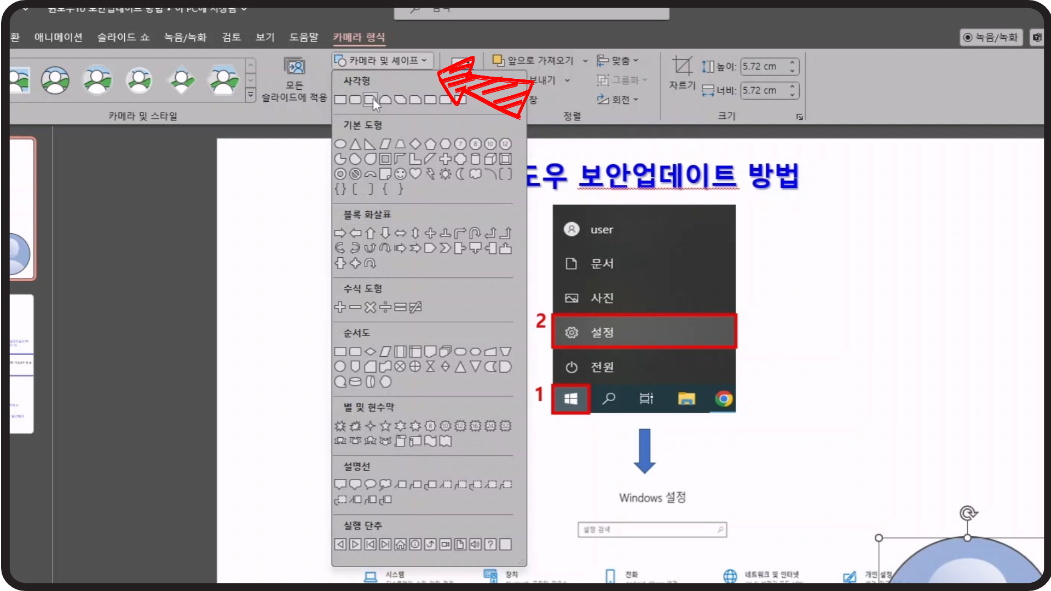Pick the oval shape in basic shapes
This screenshot has width=1051, height=591.
click(340, 144)
